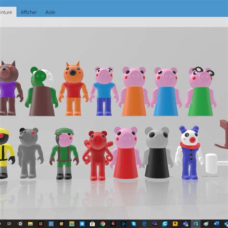The image size is (228, 228).
Task: Select the pig wearing black glasses
Action: point(201,91)
